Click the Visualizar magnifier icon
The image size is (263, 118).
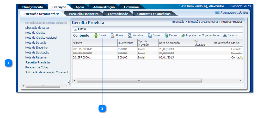(x=130, y=36)
